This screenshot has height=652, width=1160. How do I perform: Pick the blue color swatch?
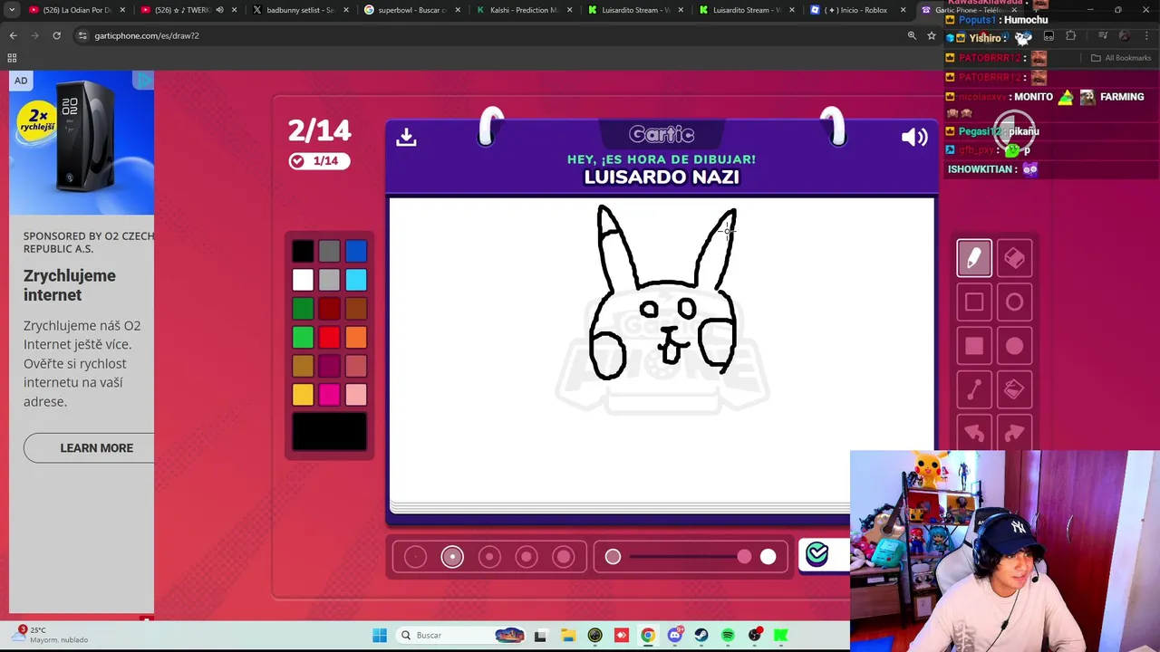pos(356,251)
